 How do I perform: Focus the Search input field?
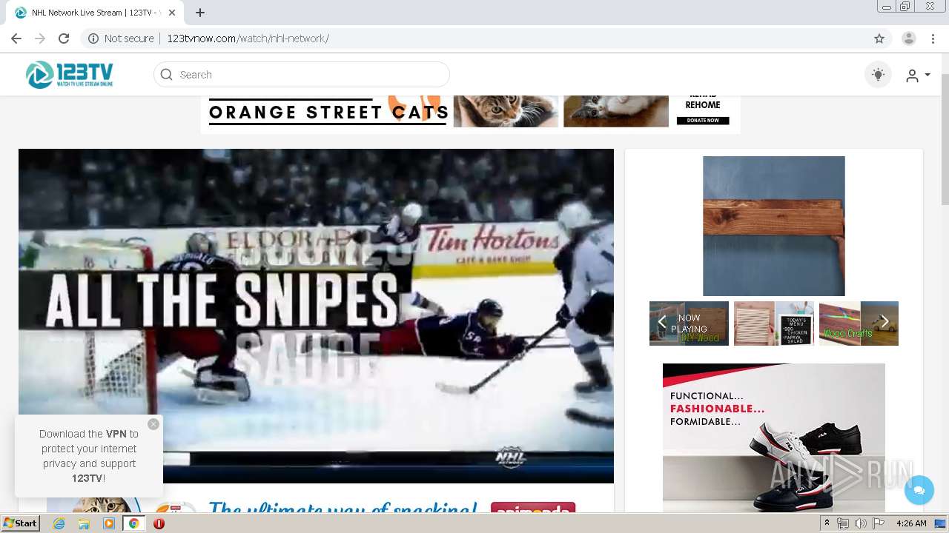click(302, 75)
